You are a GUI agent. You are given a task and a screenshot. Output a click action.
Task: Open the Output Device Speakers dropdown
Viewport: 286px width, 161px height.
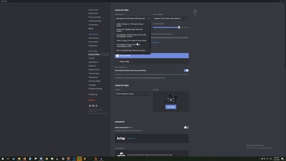(x=171, y=18)
